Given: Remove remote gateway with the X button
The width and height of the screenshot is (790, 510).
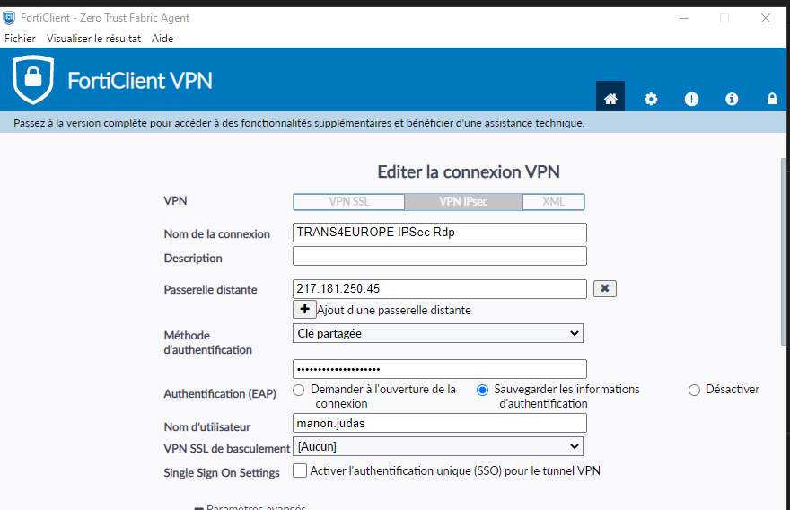Looking at the screenshot, I should [604, 288].
